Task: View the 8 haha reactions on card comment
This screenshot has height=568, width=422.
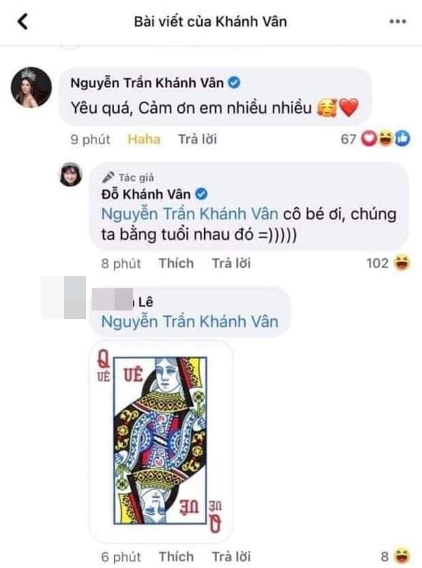Action: (x=396, y=556)
